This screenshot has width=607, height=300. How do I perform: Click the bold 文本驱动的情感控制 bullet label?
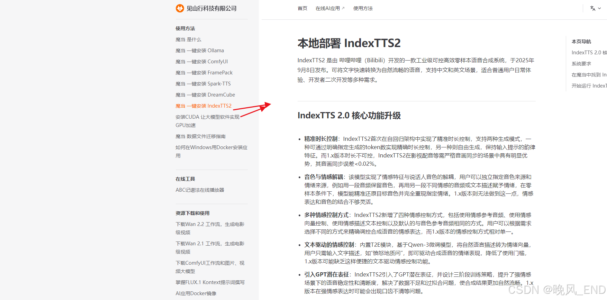[x=329, y=245]
